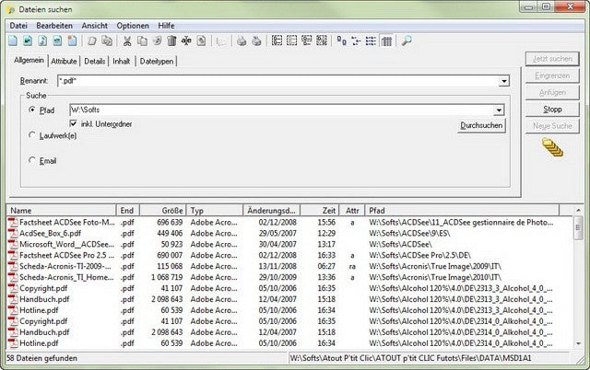Screen dimensions: 590x370
Task: Click the magnifying glass search icon
Action: [406, 40]
